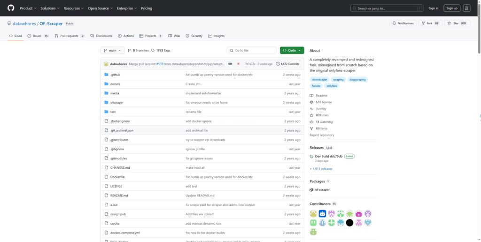Open the ofscraper folder
The image size is (481, 242).
point(117,103)
